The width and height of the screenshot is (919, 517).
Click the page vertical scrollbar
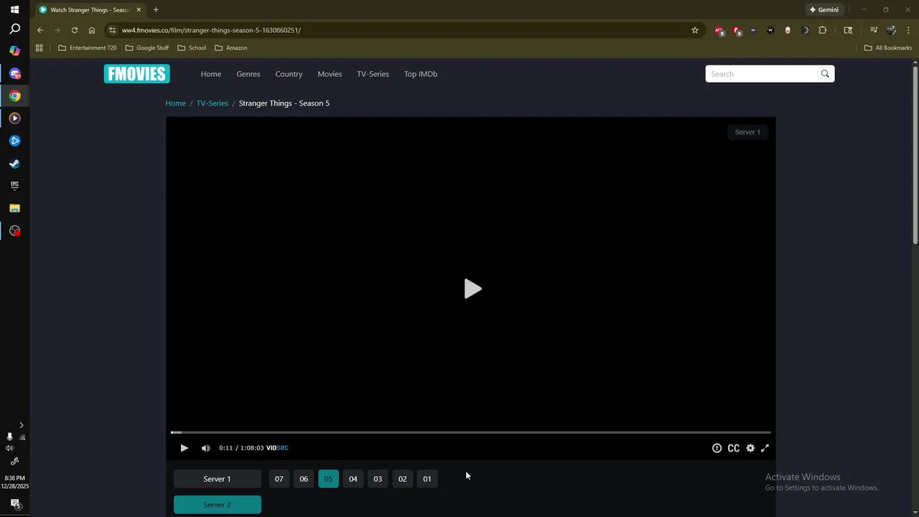(915, 154)
